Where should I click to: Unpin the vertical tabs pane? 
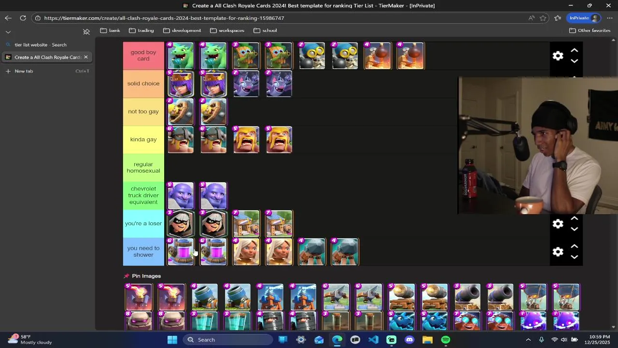(86, 32)
